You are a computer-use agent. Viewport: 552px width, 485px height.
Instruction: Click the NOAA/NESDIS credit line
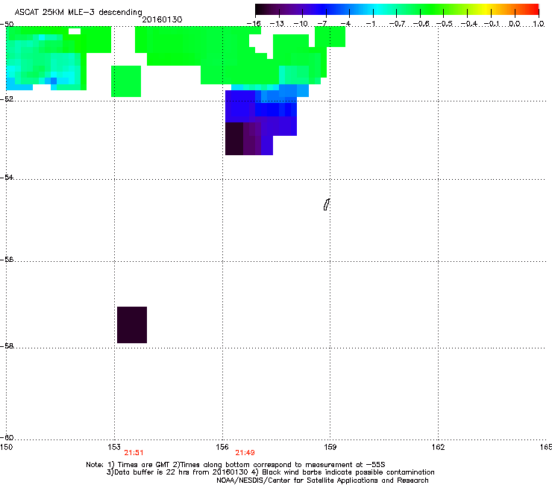322,481
